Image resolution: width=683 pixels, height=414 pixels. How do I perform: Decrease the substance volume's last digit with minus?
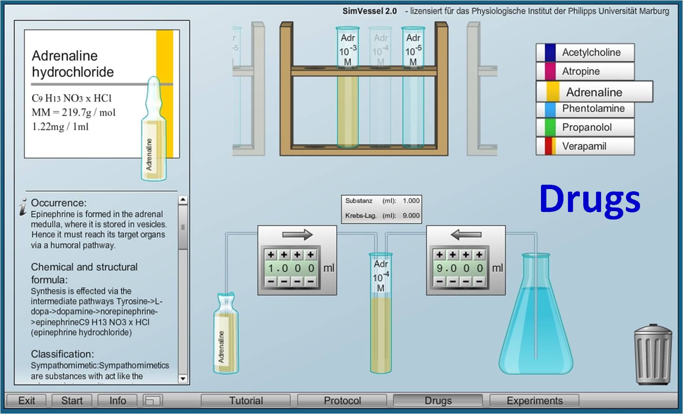[310, 282]
